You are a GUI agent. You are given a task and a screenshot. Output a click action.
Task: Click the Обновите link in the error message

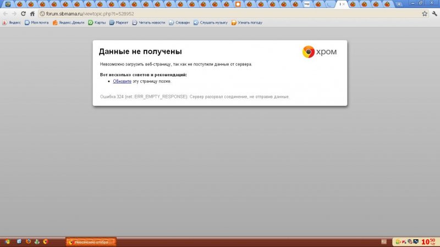(122, 81)
